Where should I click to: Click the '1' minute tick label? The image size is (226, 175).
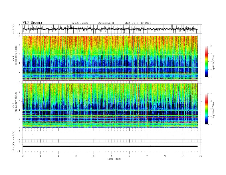[x=41, y=156]
